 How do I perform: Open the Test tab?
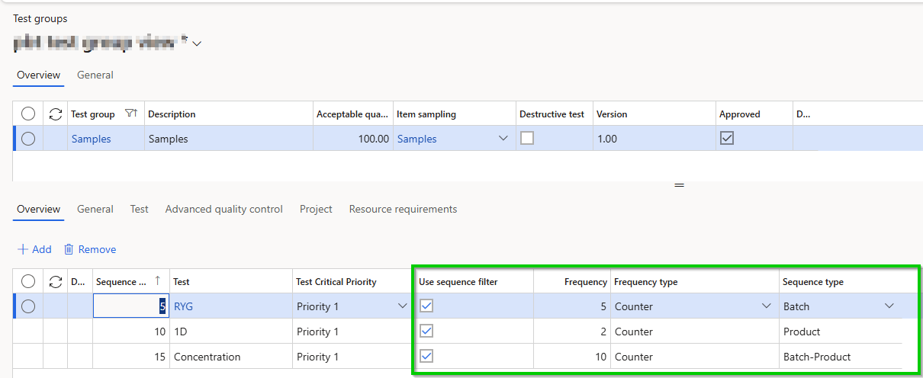point(139,209)
